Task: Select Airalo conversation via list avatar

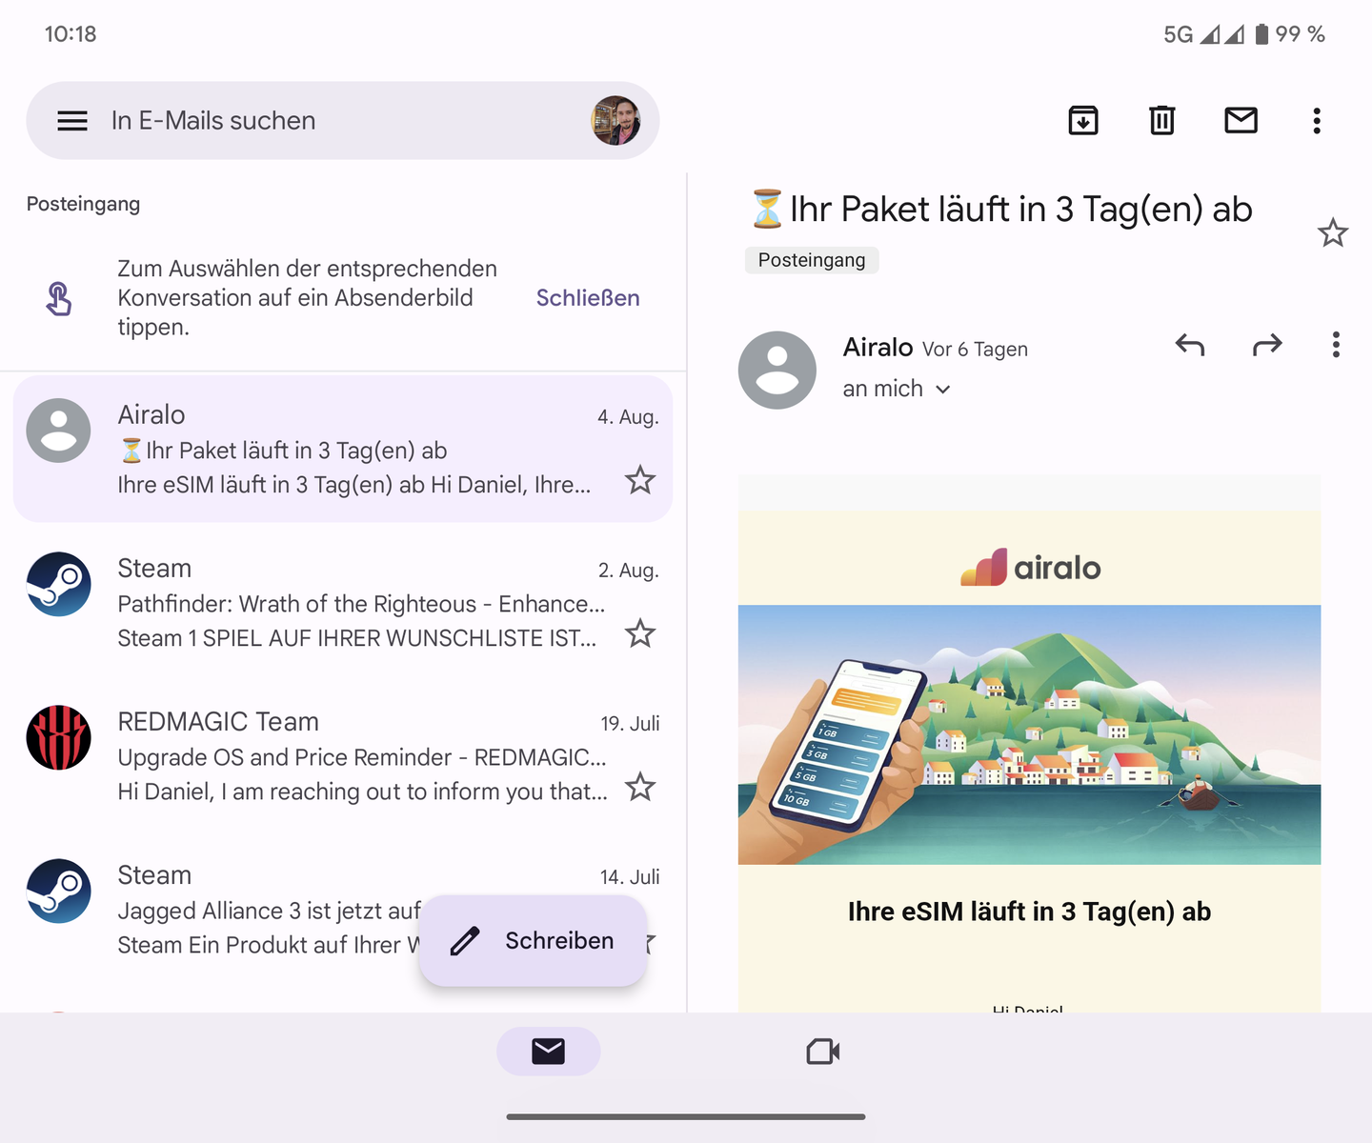Action: pos(58,431)
